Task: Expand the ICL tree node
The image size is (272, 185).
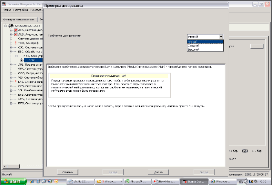Action: 11,90
